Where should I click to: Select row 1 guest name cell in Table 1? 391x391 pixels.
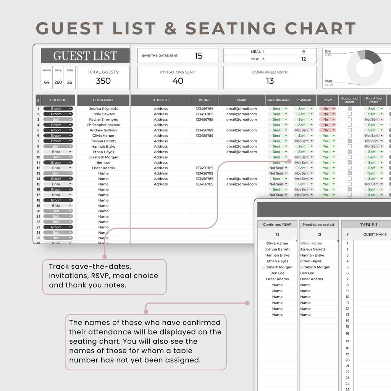coord(373,243)
